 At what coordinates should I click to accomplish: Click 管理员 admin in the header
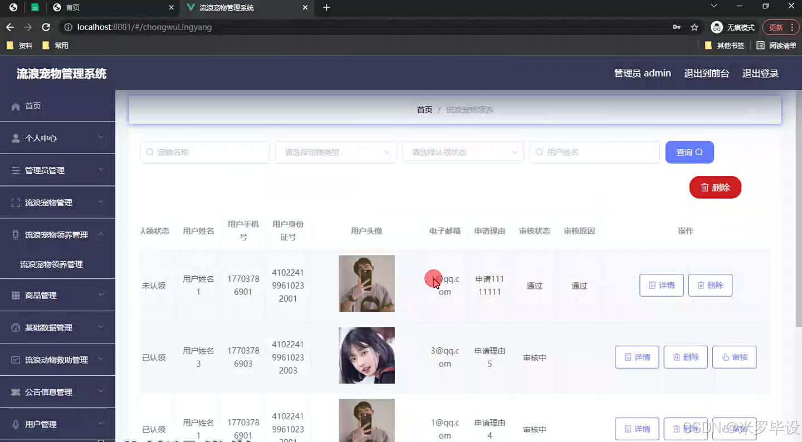pos(642,73)
